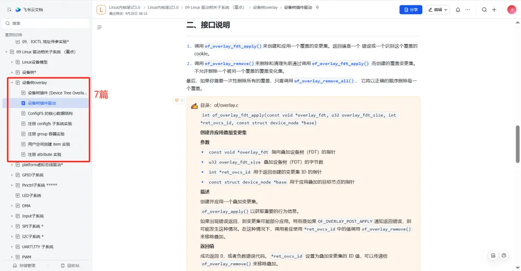Open 注册 configfs 子系统实验 page
The height and width of the screenshot is (271, 521).
click(50, 124)
